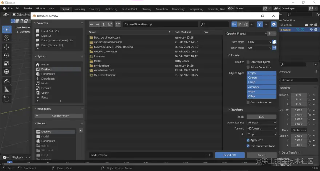
Task: Uncheck Apply Unit checkbox
Action: click(x=248, y=140)
